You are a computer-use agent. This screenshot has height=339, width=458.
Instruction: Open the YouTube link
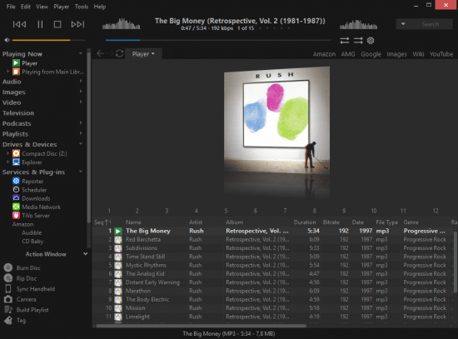[441, 54]
